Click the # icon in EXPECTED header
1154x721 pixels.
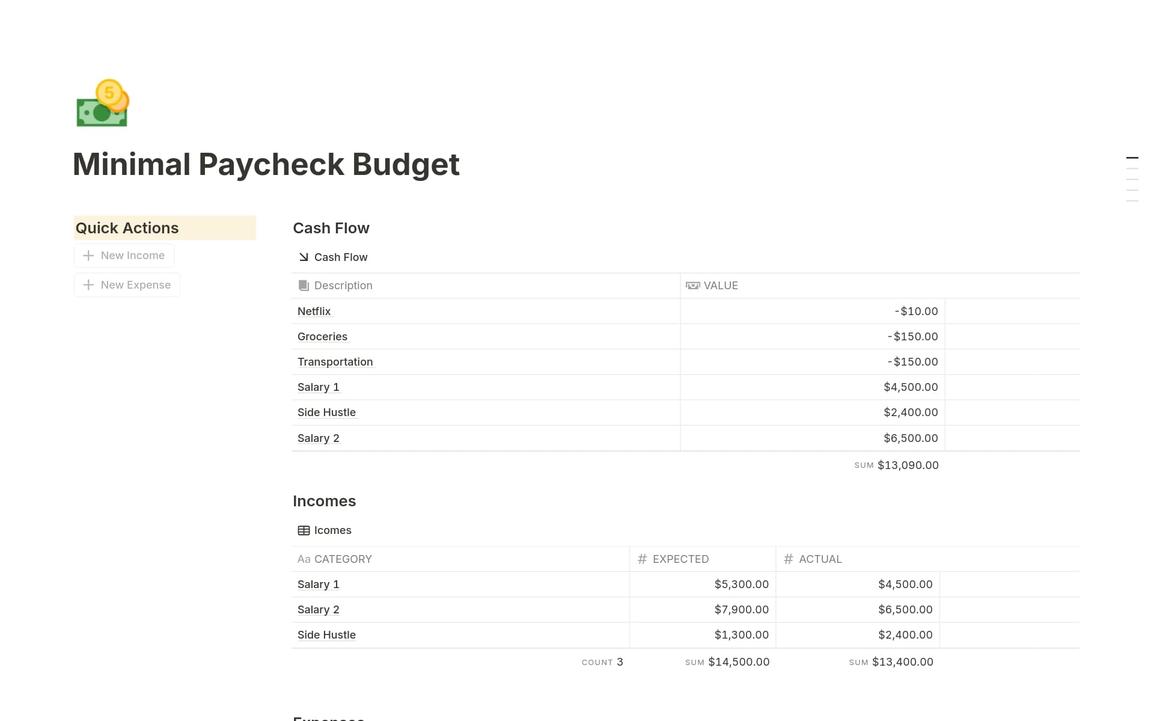[x=642, y=559]
